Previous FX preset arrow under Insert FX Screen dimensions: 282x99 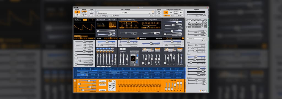(203, 41)
